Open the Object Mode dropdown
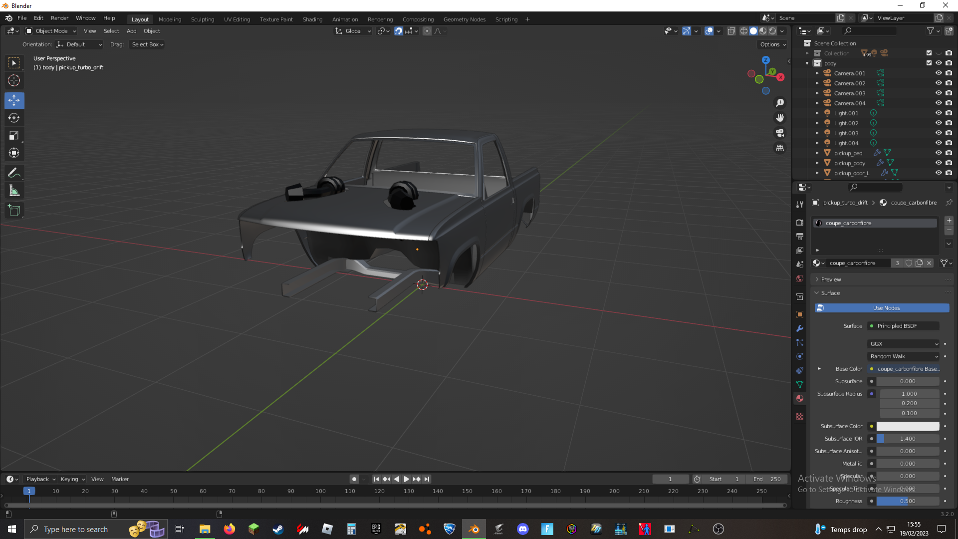Image resolution: width=958 pixels, height=539 pixels. [51, 31]
